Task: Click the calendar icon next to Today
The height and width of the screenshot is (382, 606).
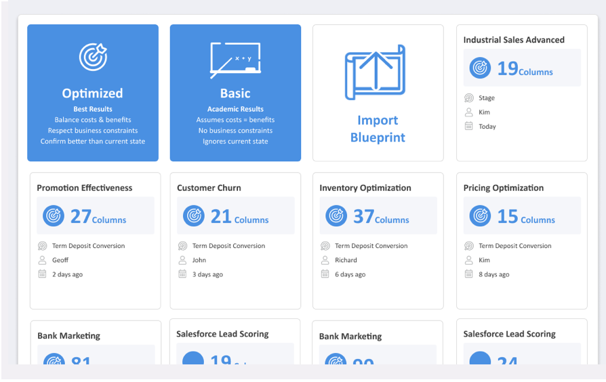Action: pos(469,126)
